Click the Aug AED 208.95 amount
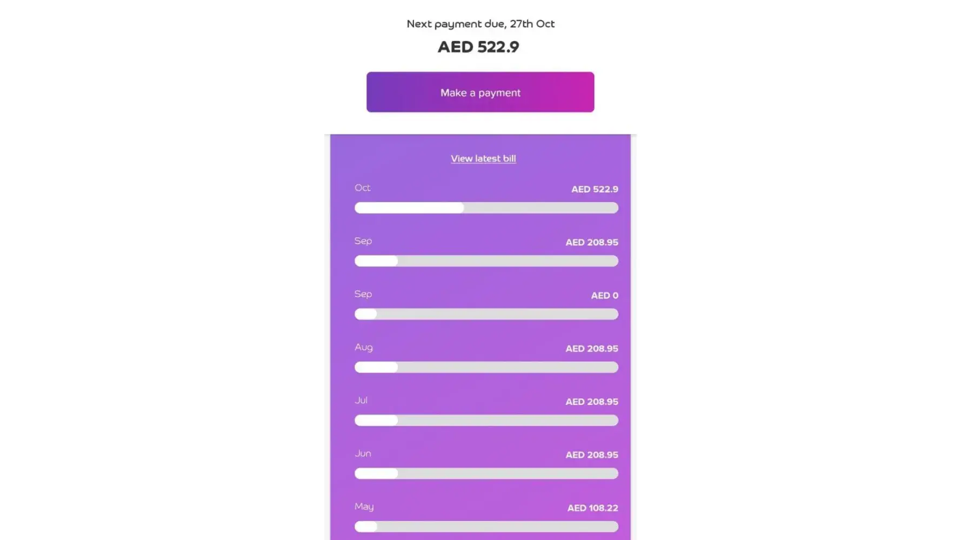The height and width of the screenshot is (540, 961). tap(592, 349)
